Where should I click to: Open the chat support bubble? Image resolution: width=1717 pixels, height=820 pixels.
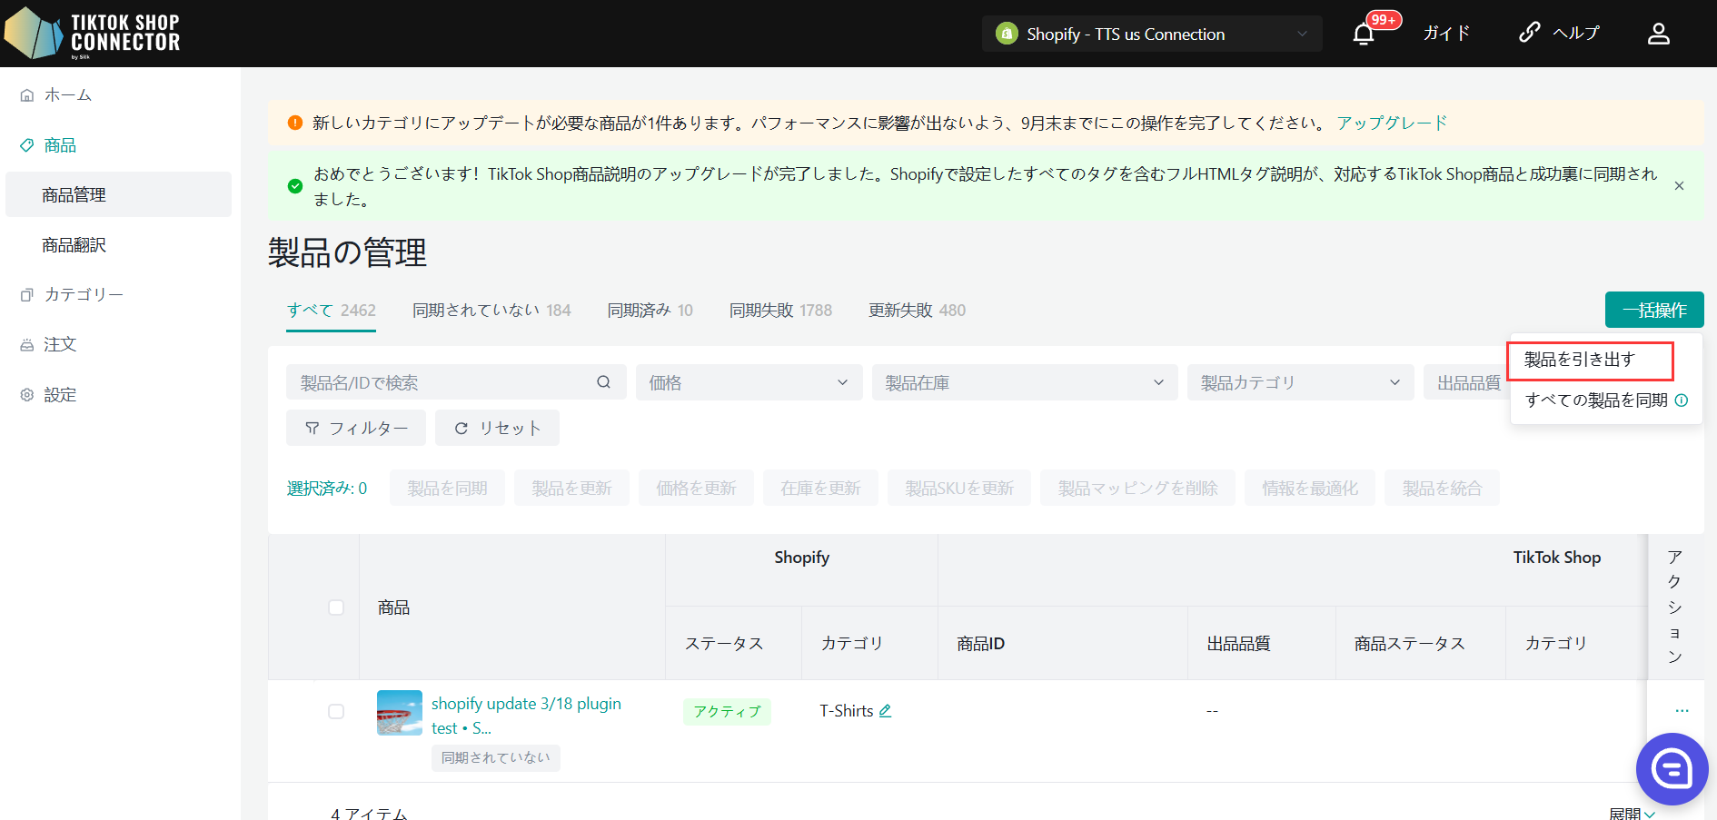tap(1672, 769)
